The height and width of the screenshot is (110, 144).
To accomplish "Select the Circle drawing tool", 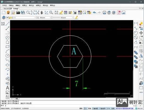I will tap(7, 56).
